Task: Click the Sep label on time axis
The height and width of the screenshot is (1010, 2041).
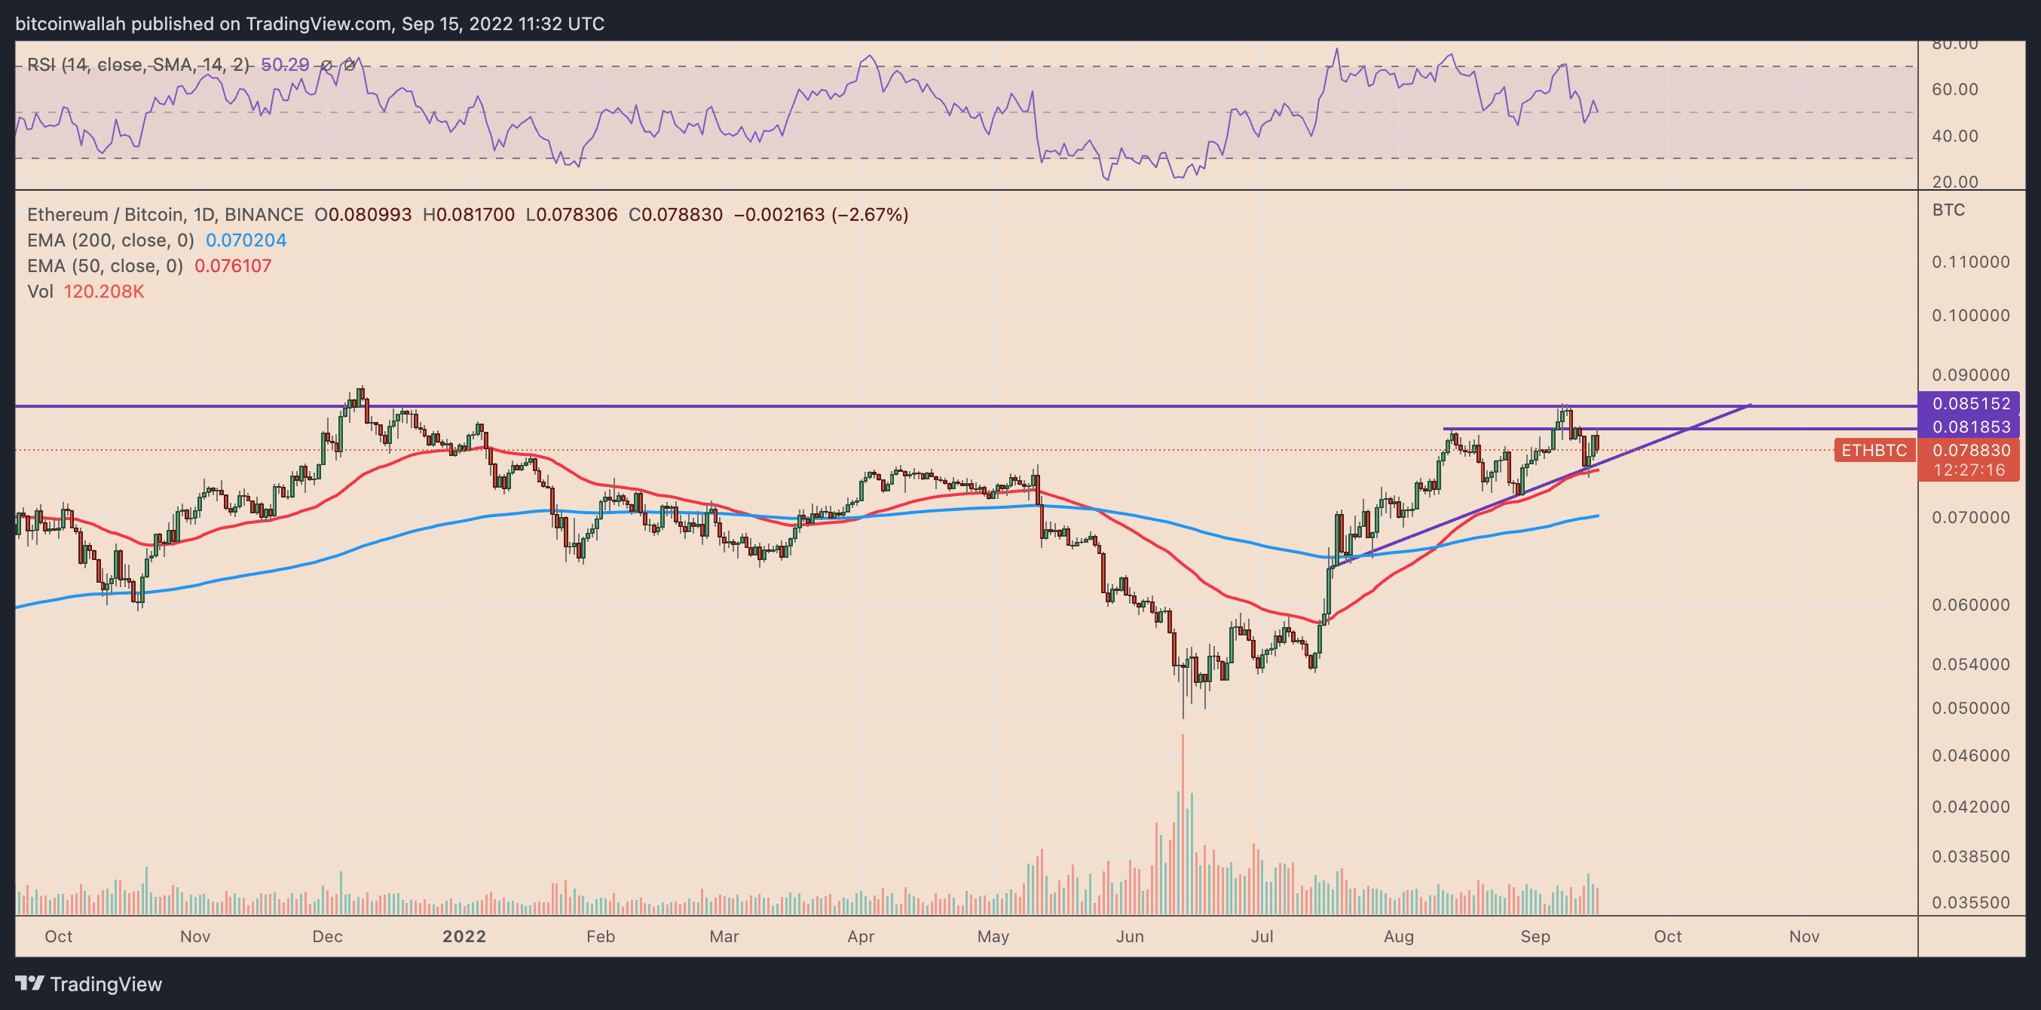Action: pyautogui.click(x=1535, y=936)
